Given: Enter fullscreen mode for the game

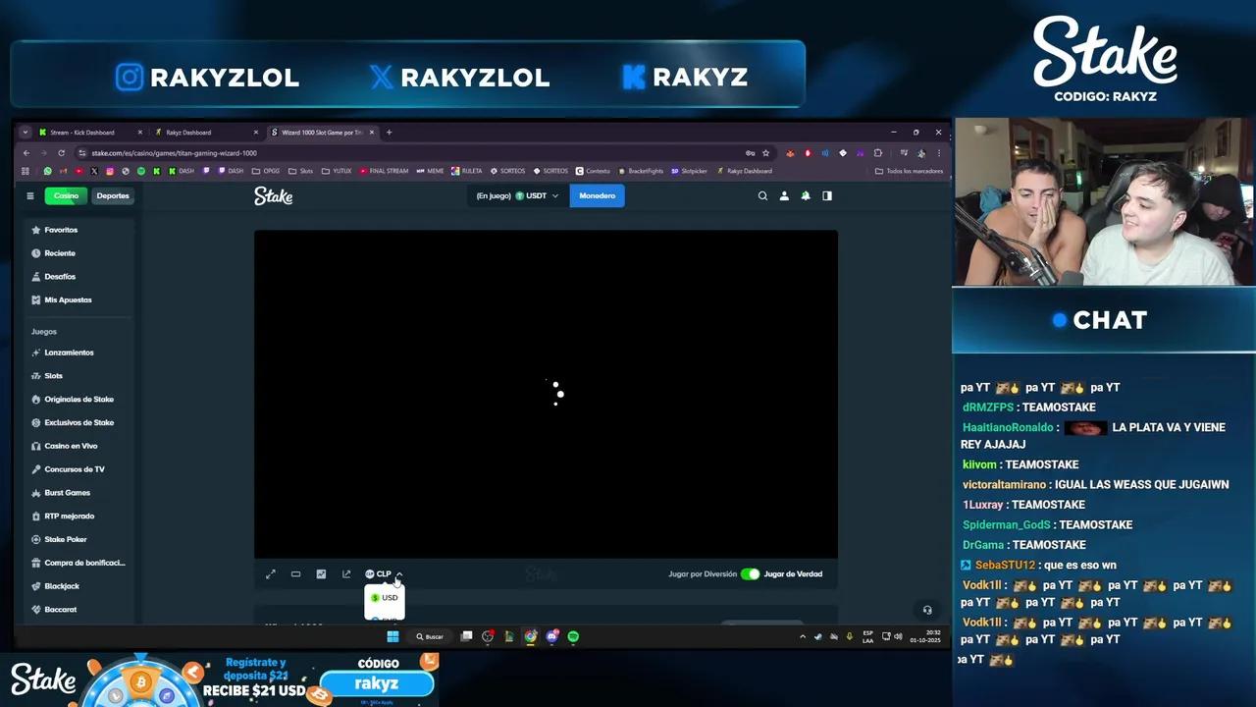Looking at the screenshot, I should click(271, 574).
